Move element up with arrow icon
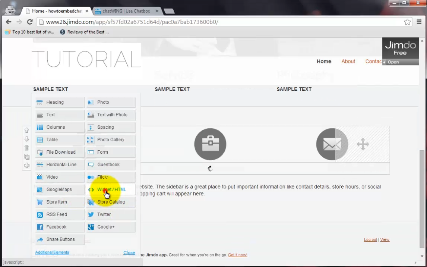The width and height of the screenshot is (427, 267). pos(27,130)
